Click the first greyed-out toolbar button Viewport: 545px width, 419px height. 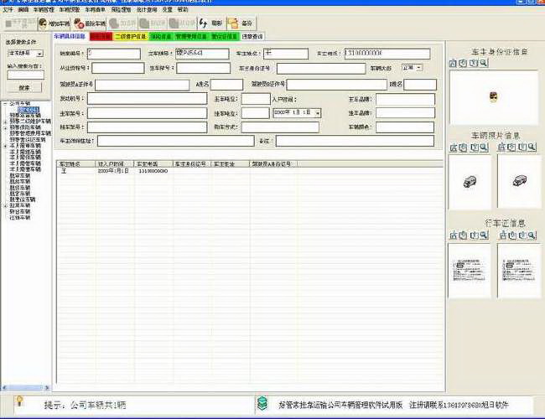coord(20,23)
